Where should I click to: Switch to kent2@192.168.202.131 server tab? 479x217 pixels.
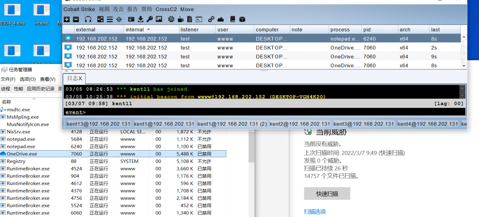click(x=300, y=124)
